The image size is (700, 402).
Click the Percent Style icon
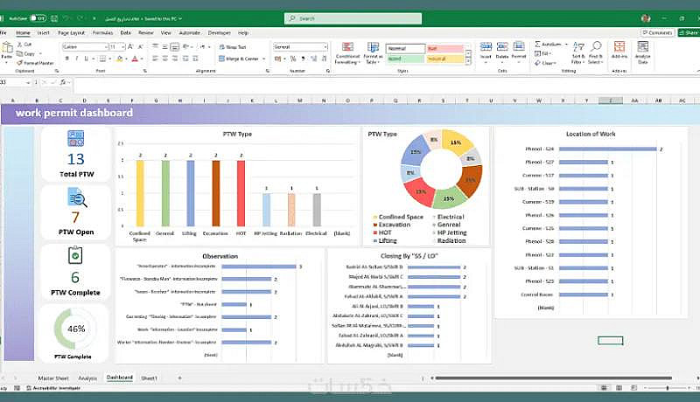click(x=293, y=59)
